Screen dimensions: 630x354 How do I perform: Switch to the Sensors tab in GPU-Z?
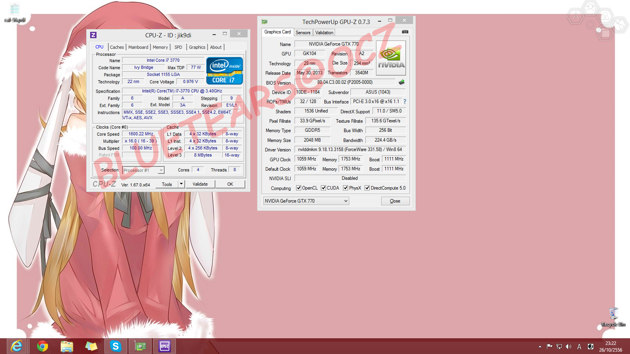point(303,33)
